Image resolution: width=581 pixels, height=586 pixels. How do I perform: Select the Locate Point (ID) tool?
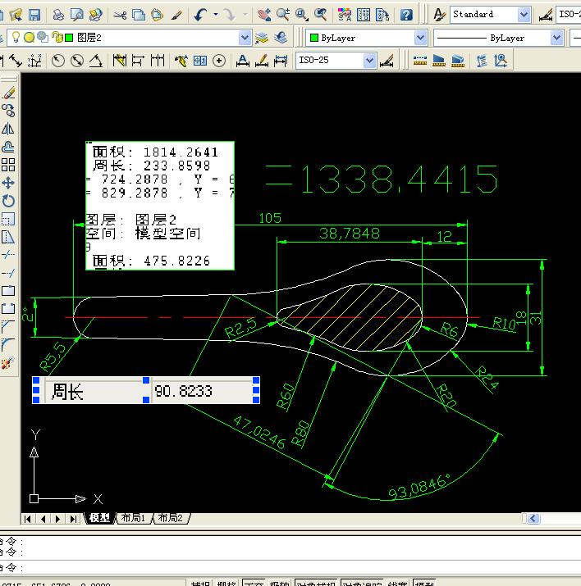501,61
